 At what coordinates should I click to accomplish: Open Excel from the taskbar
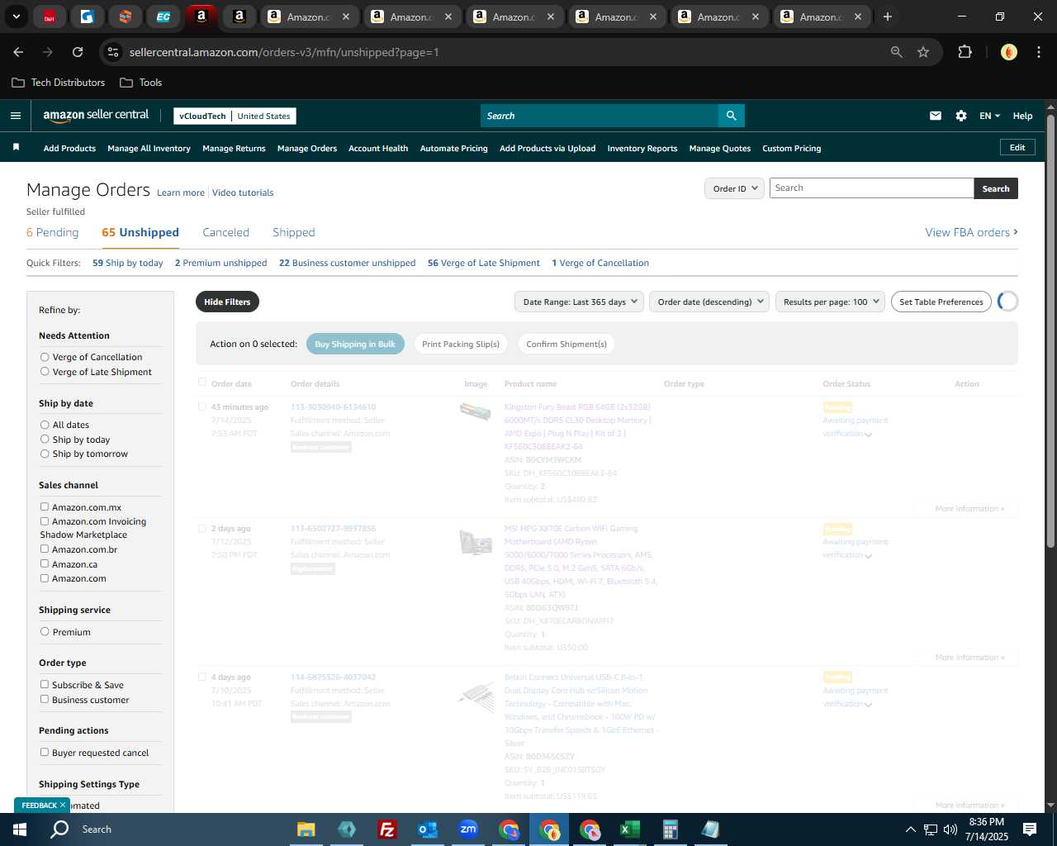click(629, 829)
